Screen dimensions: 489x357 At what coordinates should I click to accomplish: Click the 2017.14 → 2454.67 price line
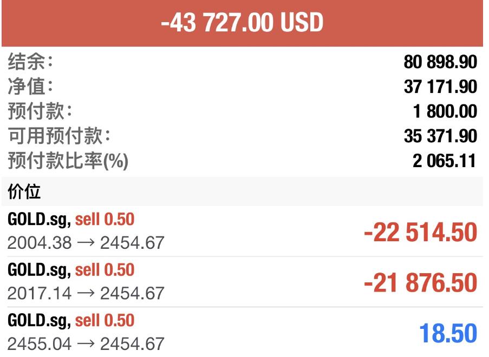86,293
